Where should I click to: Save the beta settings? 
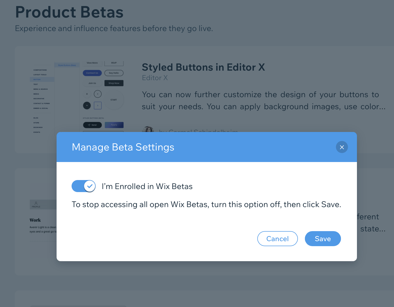[x=323, y=239]
